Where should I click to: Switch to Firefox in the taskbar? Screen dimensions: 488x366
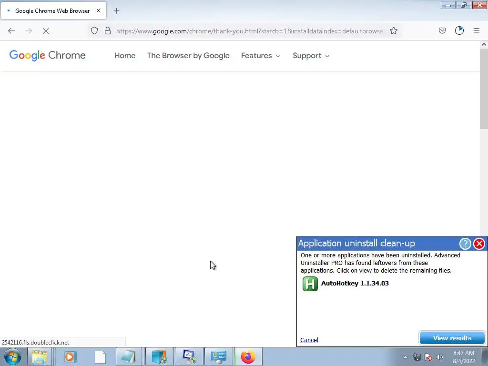[248, 356]
